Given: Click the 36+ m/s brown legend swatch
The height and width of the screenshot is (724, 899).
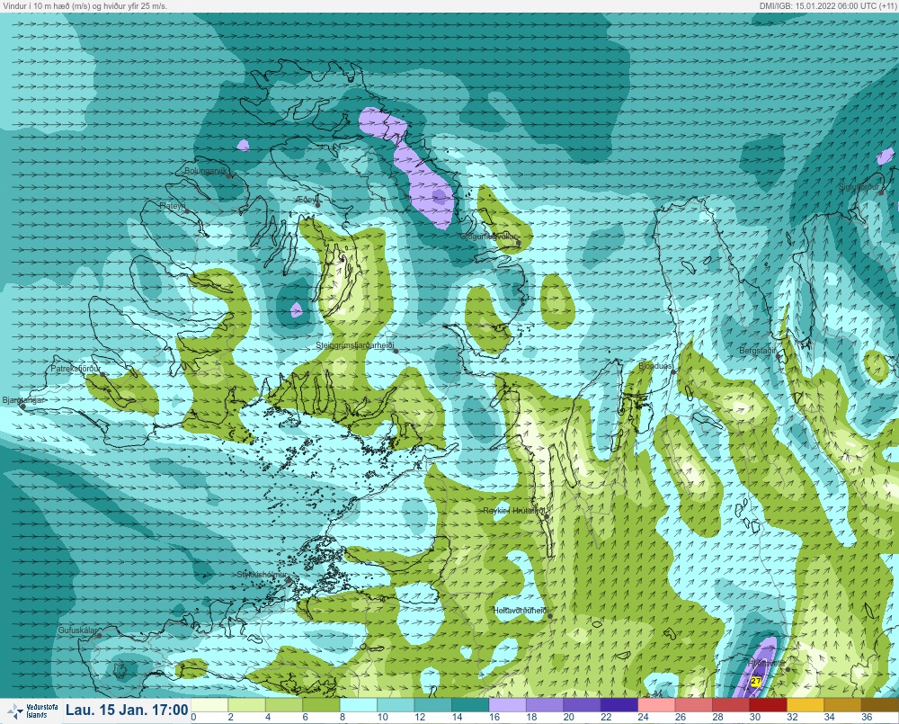Looking at the screenshot, I should pyautogui.click(x=880, y=704).
